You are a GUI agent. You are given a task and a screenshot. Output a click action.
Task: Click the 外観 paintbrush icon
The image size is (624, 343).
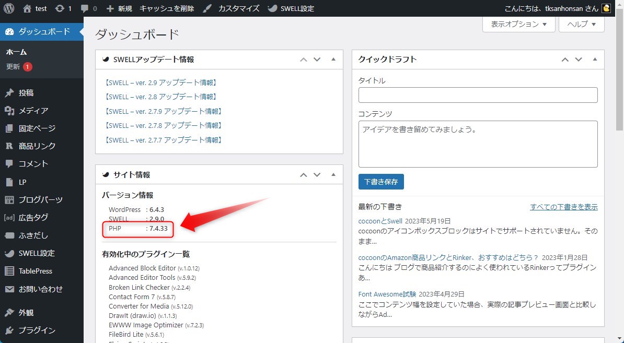pyautogui.click(x=9, y=313)
